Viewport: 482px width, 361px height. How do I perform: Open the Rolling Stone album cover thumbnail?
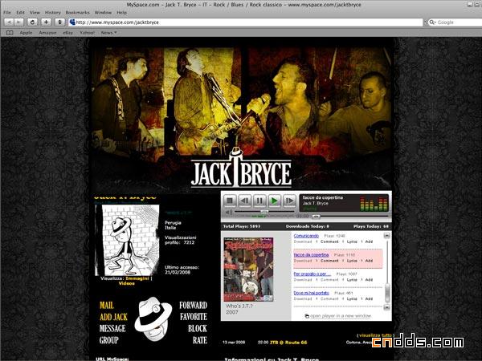[x=248, y=270]
